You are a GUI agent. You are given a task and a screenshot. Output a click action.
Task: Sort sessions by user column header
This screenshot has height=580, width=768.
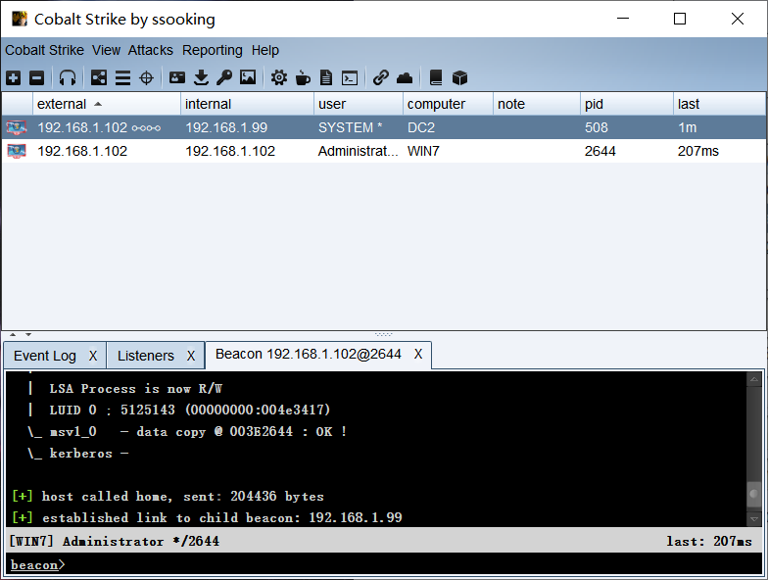359,104
